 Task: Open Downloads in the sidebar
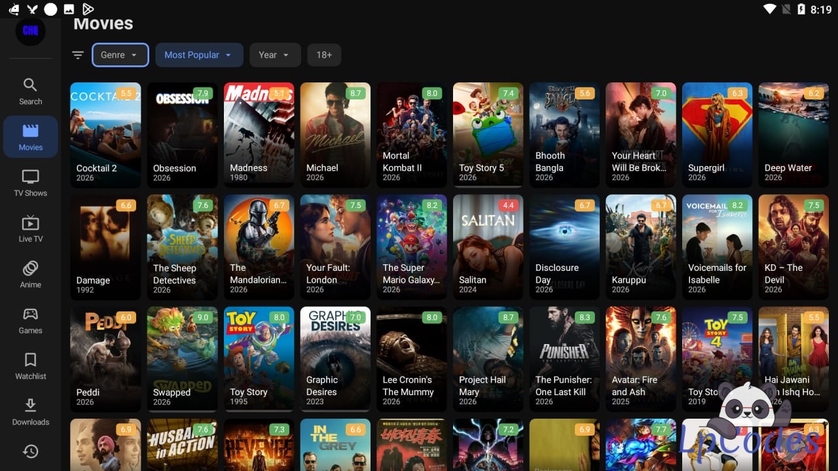click(x=30, y=412)
